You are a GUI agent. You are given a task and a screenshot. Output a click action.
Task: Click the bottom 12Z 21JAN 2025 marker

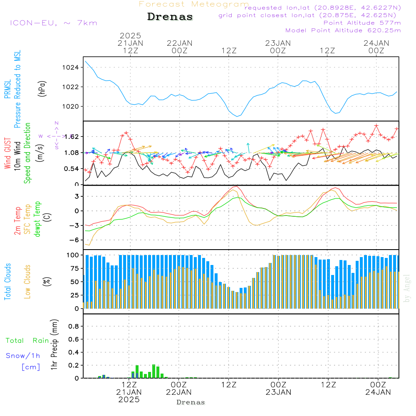pyautogui.click(x=129, y=392)
